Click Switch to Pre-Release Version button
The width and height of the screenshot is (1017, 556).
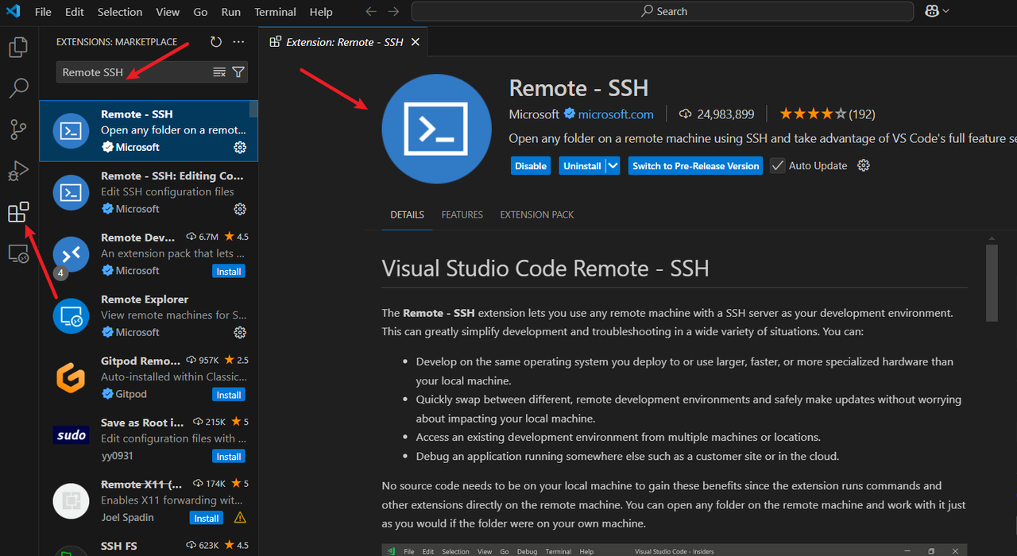coord(695,166)
